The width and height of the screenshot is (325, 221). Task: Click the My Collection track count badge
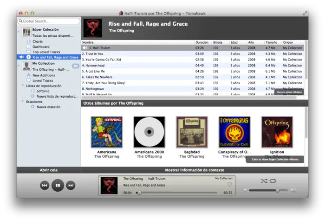76,66
